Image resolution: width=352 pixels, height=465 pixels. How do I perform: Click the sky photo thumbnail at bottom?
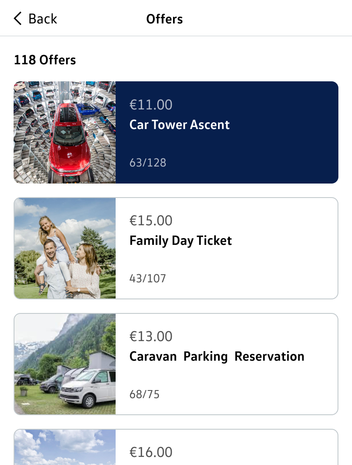(65, 447)
